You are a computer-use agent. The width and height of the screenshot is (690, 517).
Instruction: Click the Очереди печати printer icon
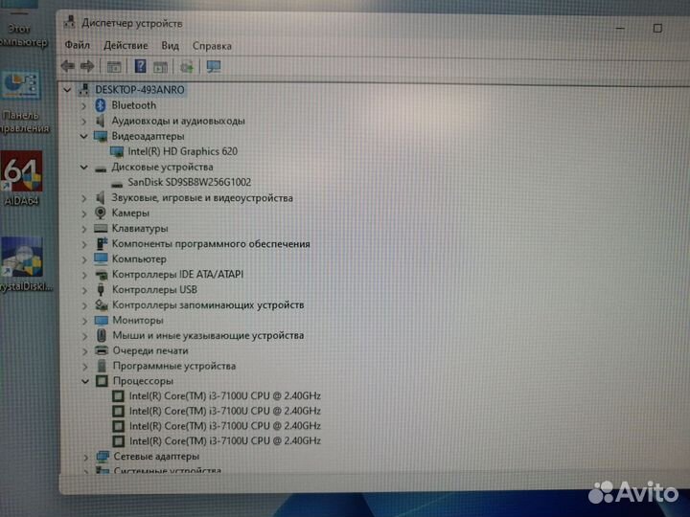pos(102,350)
